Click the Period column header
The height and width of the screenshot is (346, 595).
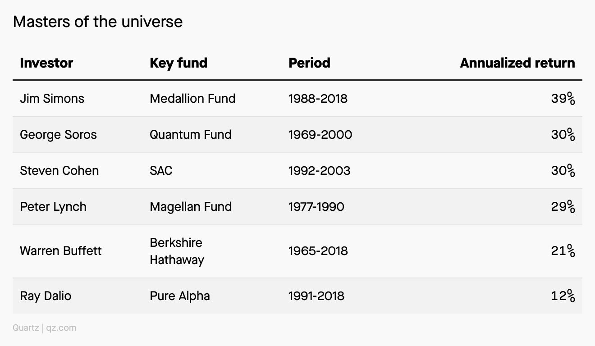pos(309,63)
